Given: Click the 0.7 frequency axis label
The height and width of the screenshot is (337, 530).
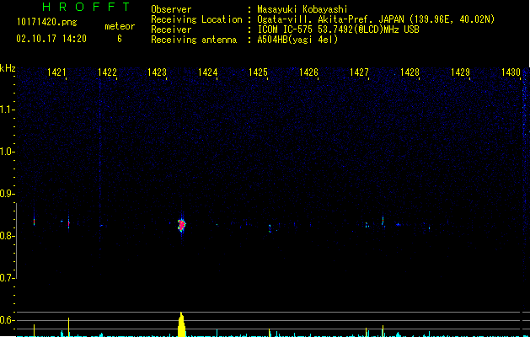Looking at the screenshot, I should click(x=8, y=278).
